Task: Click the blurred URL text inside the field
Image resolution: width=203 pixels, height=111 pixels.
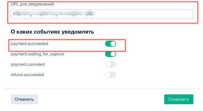Action: coord(55,14)
